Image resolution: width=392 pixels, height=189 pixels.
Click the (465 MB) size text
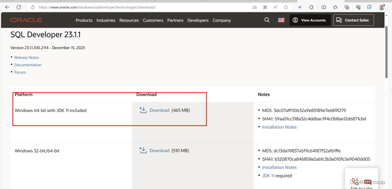point(180,110)
